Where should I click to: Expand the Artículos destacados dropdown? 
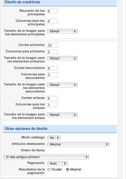pos(78,145)
